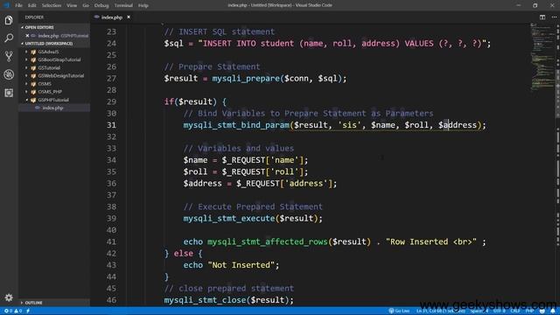This screenshot has height=315, width=560.
Task: Open the Selection menu
Action: tap(52, 5)
